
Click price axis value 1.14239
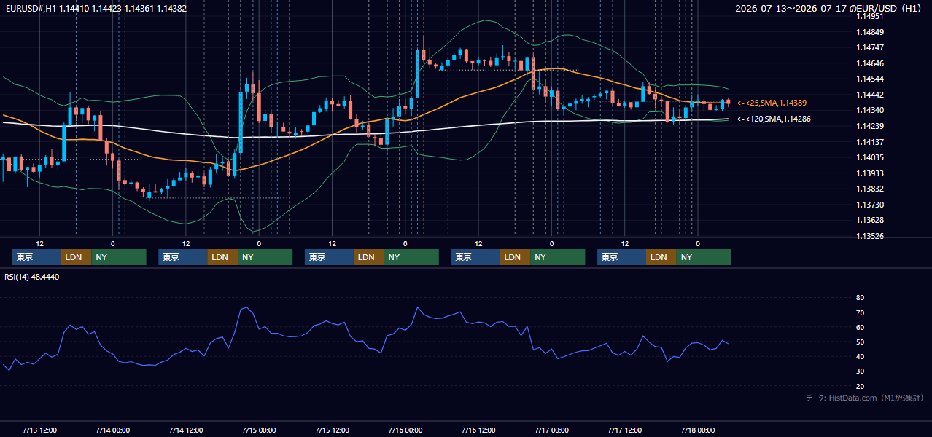[871, 126]
